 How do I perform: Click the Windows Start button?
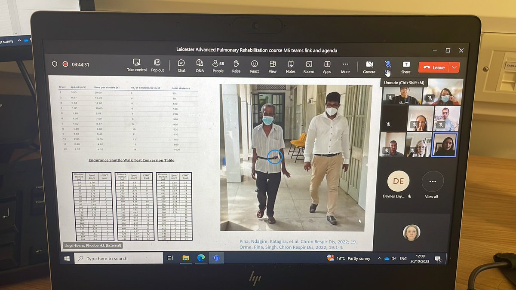67,259
